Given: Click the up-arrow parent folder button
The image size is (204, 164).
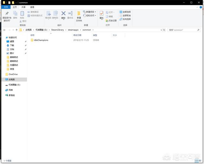Looking at the screenshot, I should pos(16,30).
